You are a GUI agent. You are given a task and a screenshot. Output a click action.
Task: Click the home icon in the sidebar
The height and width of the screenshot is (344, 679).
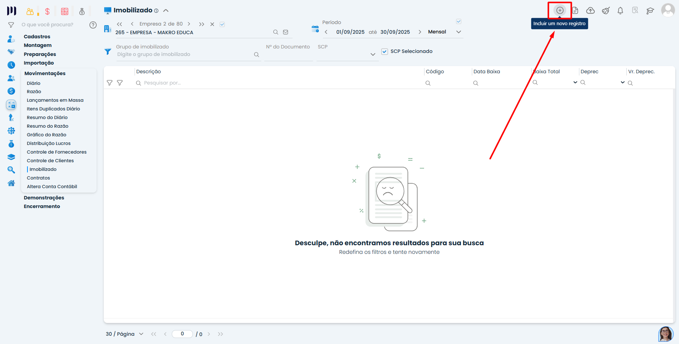(11, 183)
